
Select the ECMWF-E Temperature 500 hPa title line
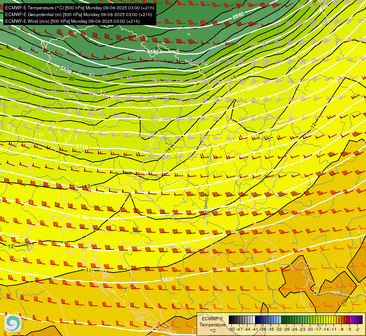[80, 8]
